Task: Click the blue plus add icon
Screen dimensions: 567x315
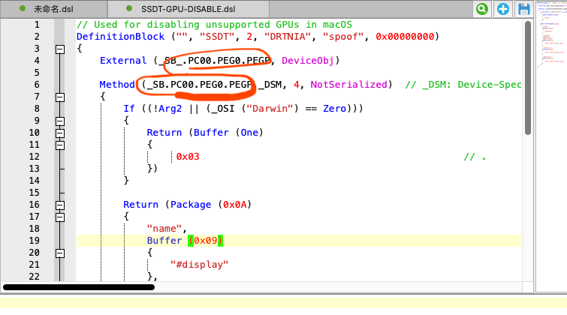Action: [x=524, y=9]
